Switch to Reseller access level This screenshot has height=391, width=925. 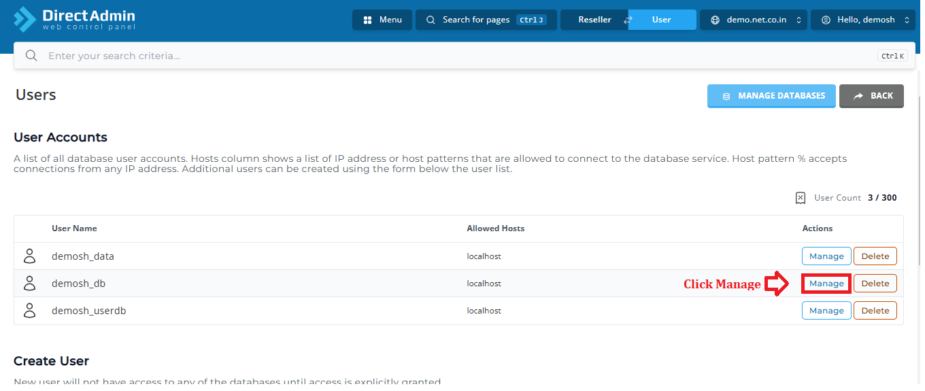(594, 20)
